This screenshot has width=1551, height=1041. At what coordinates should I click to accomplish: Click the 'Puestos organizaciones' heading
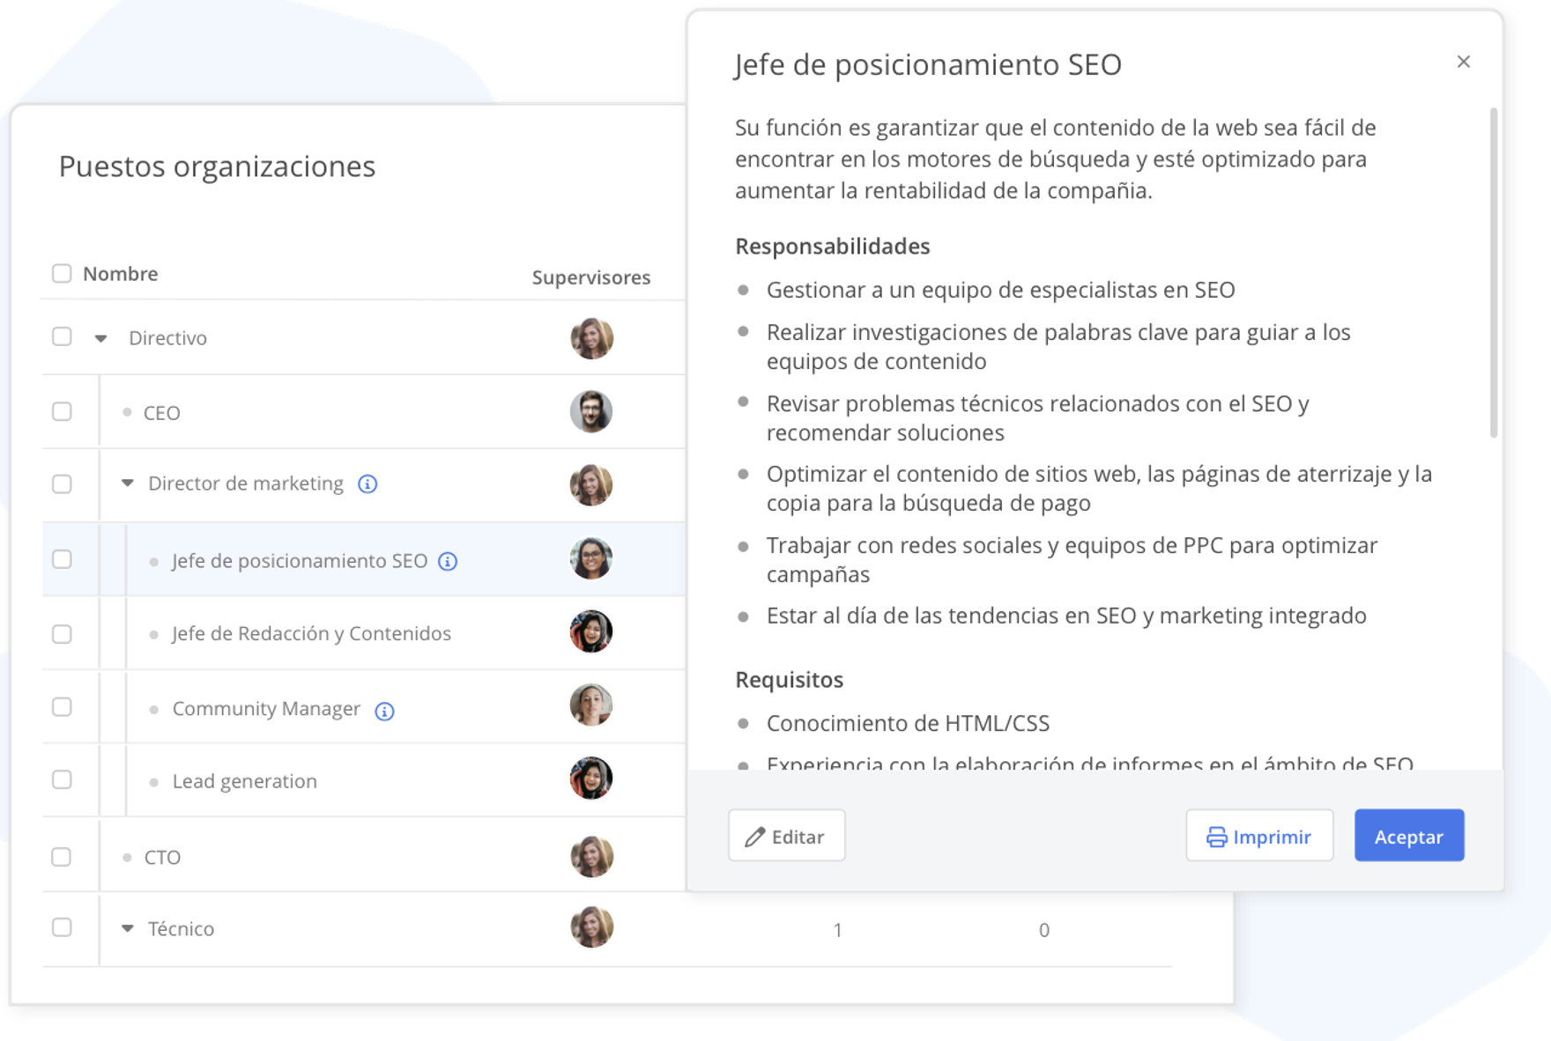click(217, 166)
